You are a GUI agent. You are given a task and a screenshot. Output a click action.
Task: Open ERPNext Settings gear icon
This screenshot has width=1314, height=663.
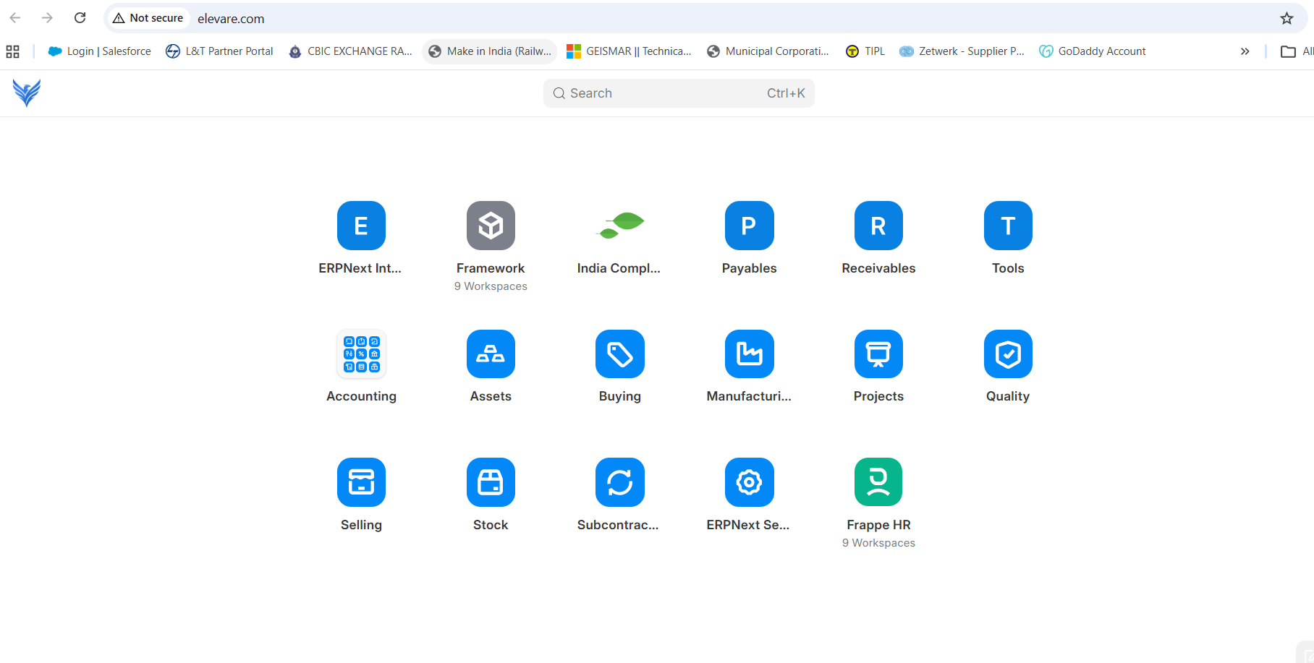(x=749, y=482)
